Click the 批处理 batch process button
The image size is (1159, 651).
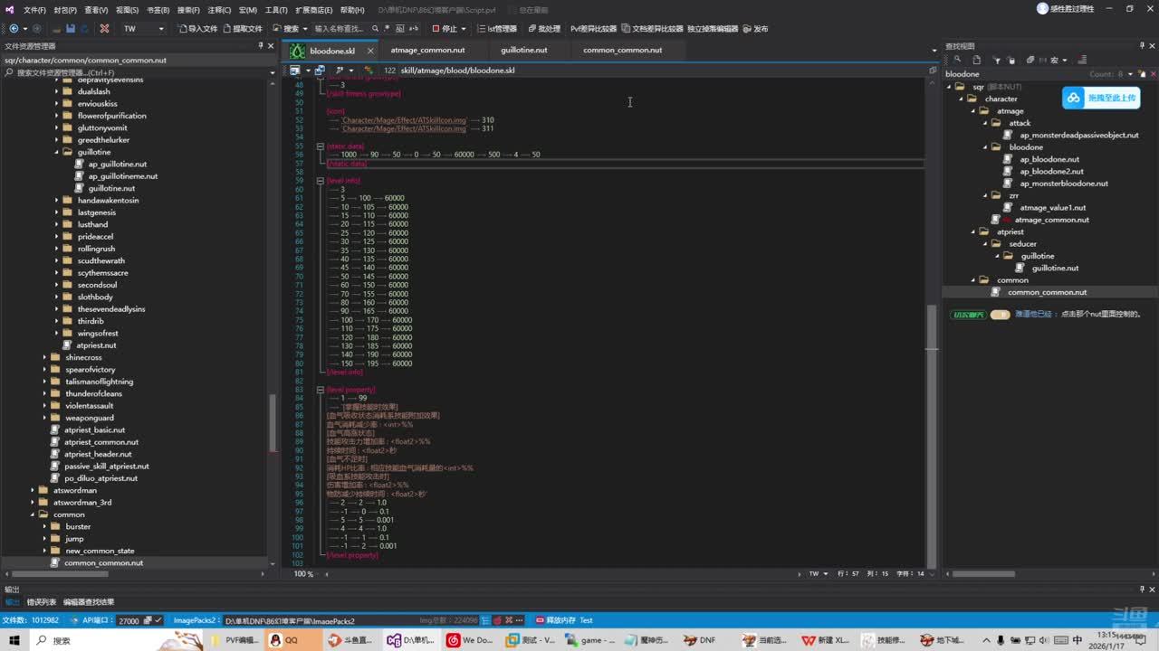point(543,28)
